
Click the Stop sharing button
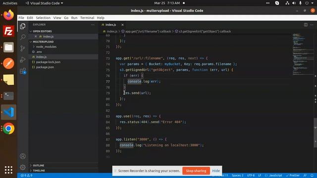(x=196, y=171)
